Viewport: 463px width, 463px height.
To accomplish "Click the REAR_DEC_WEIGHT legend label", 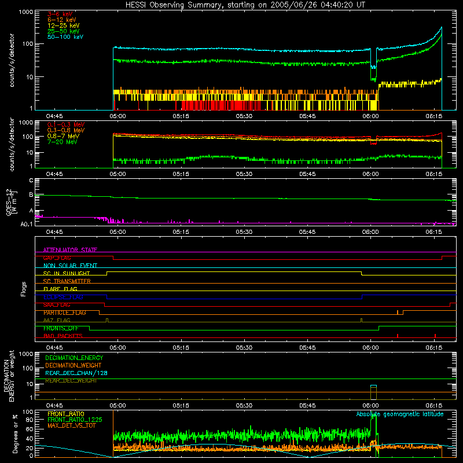I will pos(71,381).
